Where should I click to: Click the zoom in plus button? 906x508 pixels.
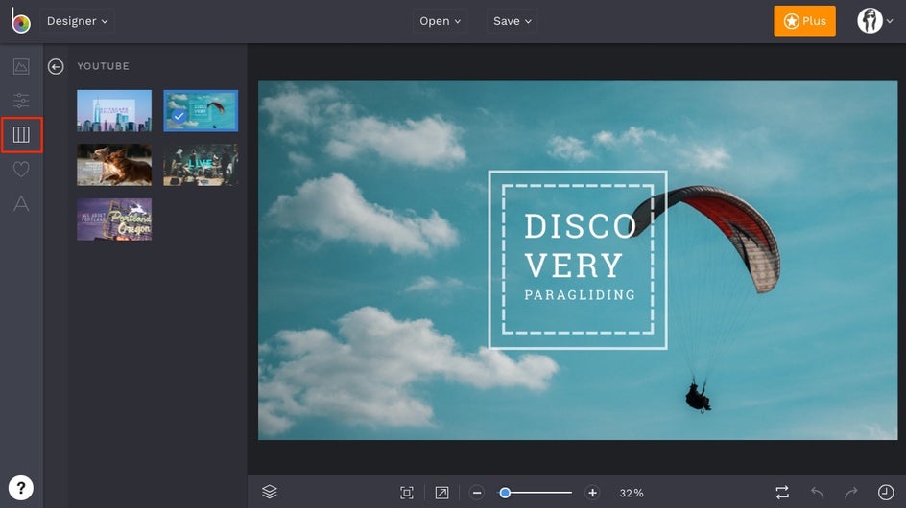(592, 493)
